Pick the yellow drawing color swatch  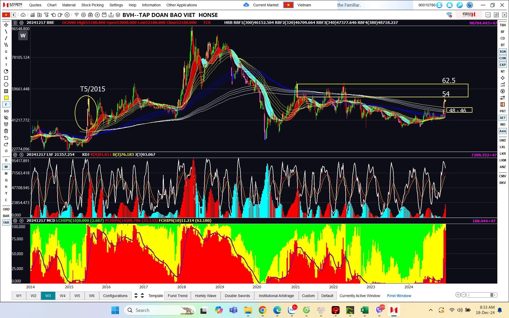click(6, 98)
